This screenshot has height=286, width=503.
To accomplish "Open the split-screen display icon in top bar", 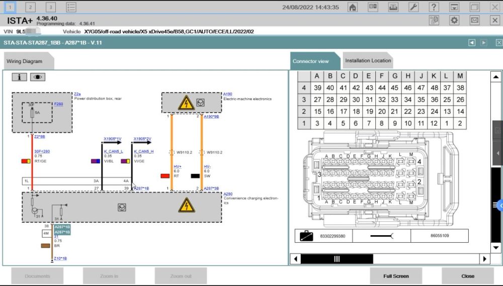I will tap(373, 7).
